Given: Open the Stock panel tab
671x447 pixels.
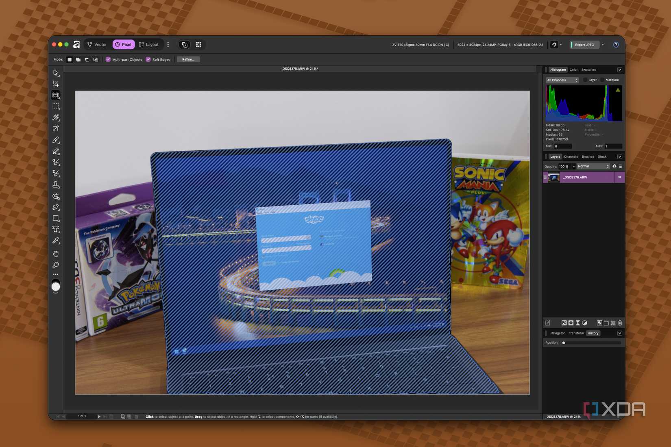Looking at the screenshot, I should click(602, 156).
